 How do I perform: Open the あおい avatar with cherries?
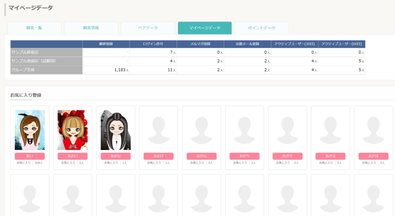click(x=73, y=130)
